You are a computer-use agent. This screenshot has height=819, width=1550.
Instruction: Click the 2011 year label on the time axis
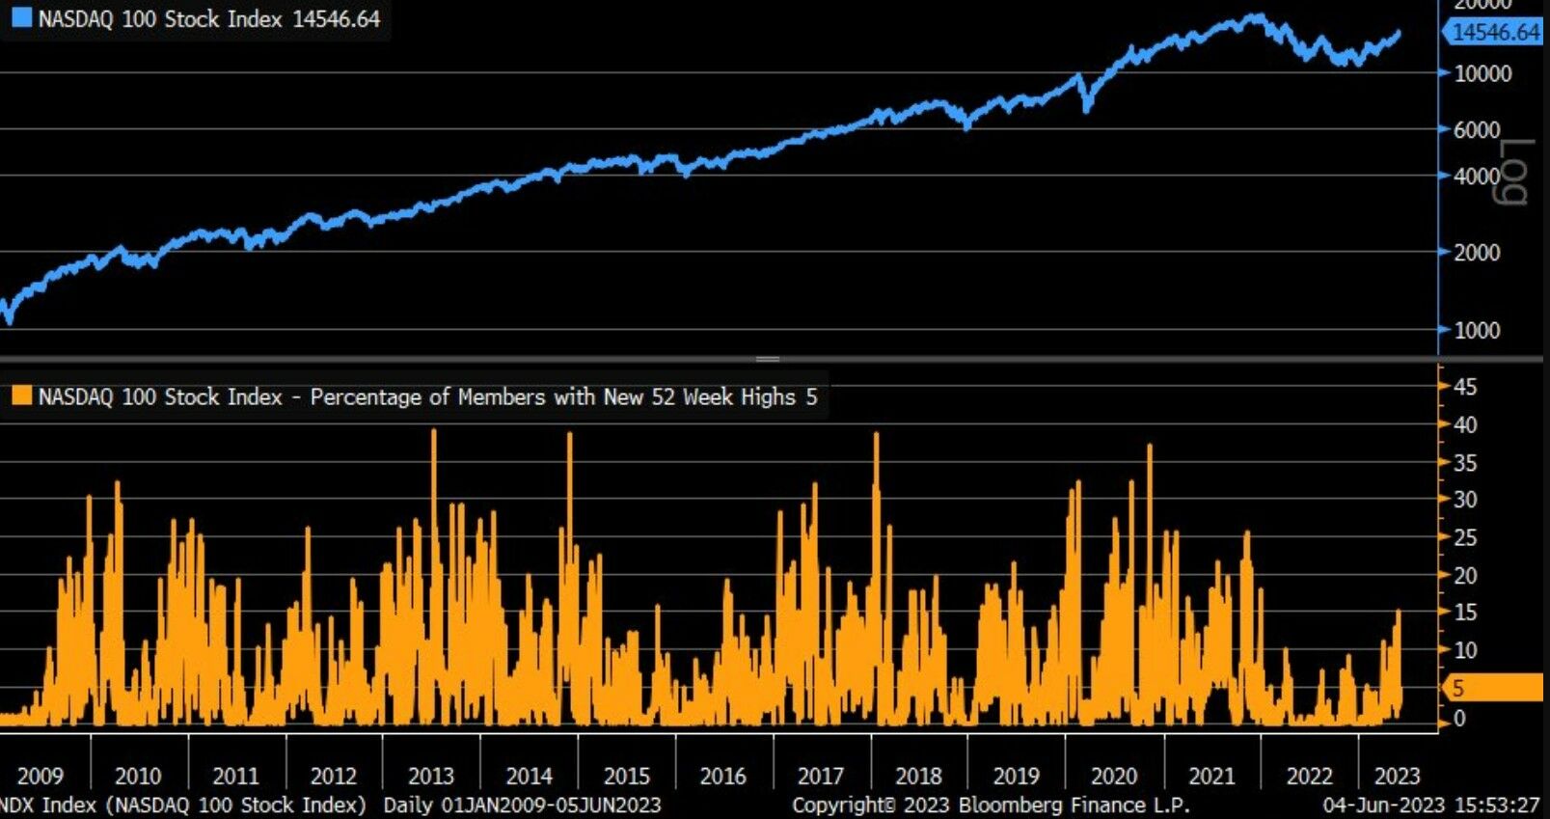click(x=235, y=776)
